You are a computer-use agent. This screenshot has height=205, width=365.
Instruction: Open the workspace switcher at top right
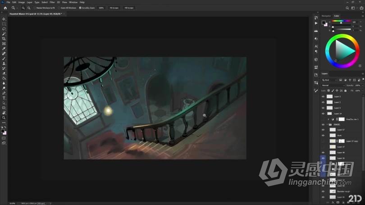point(353,8)
